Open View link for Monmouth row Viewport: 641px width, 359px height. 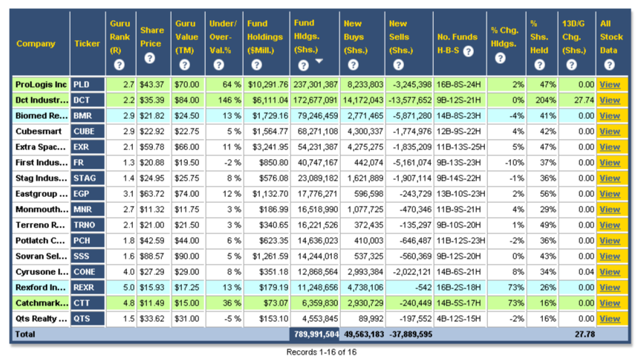tap(610, 210)
